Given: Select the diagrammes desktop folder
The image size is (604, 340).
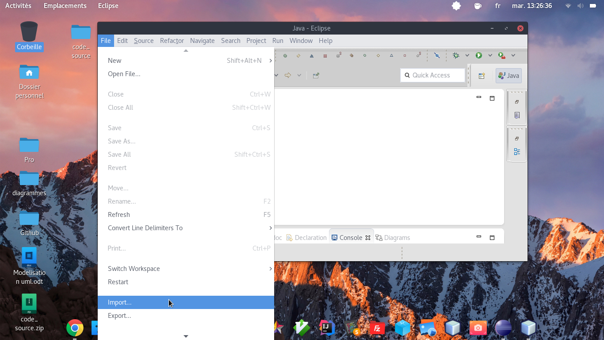Looking at the screenshot, I should pyautogui.click(x=29, y=183).
